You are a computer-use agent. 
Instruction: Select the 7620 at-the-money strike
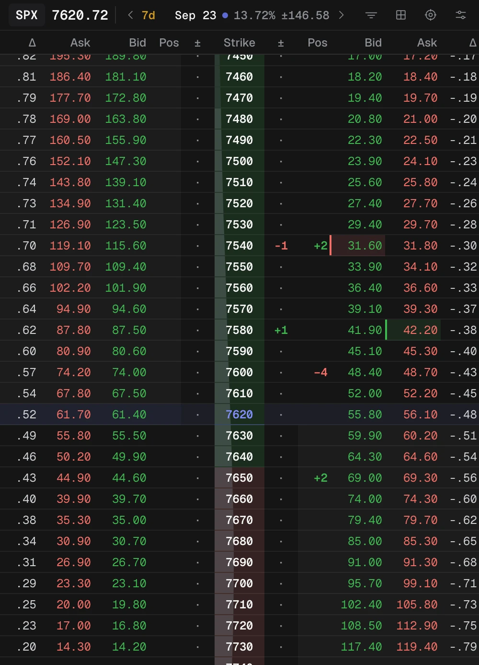[239, 415]
